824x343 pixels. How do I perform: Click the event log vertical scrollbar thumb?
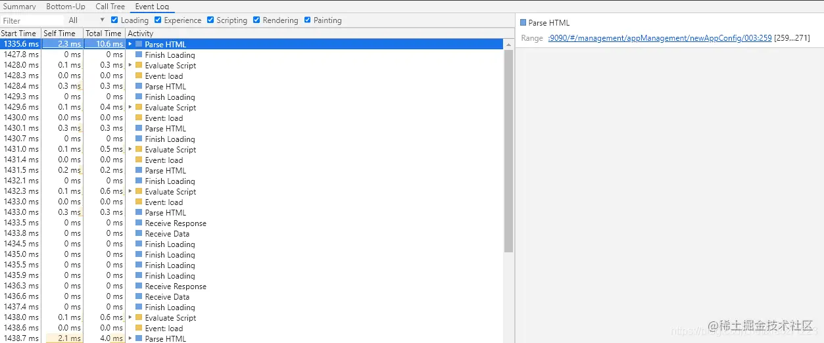click(508, 150)
